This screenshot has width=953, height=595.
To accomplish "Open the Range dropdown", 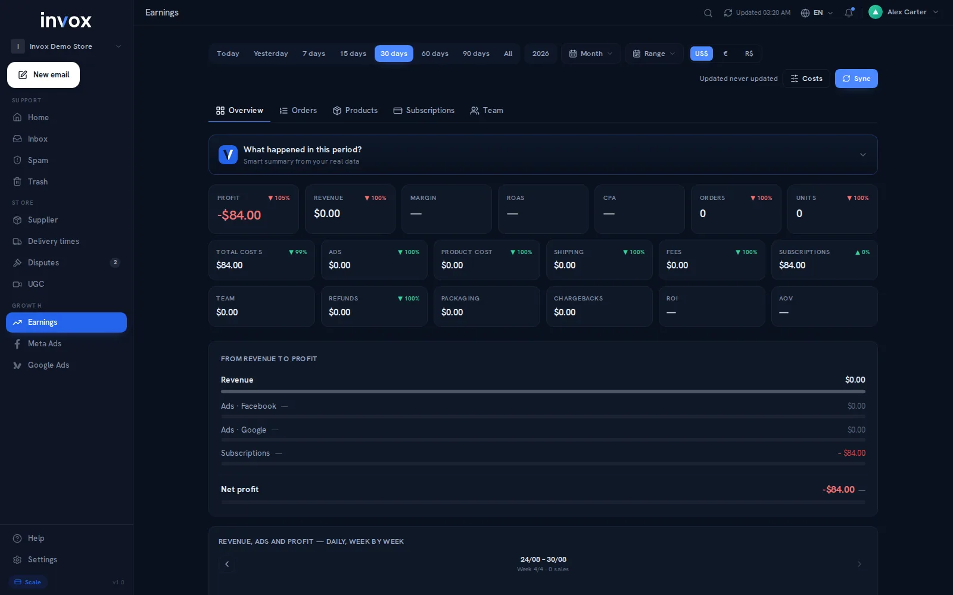I will point(654,54).
